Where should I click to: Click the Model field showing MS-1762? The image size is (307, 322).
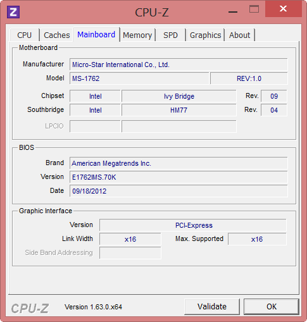point(139,78)
